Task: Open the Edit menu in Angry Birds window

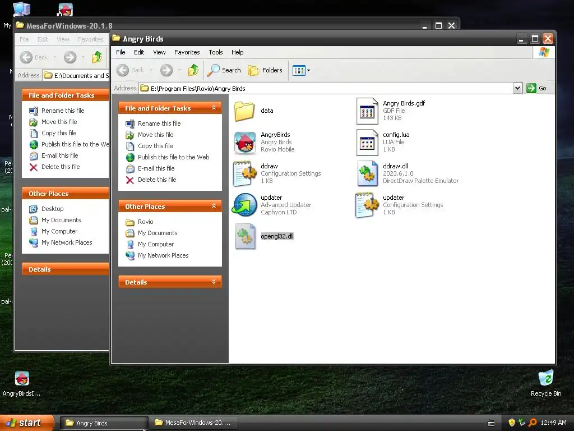Action: pyautogui.click(x=139, y=52)
